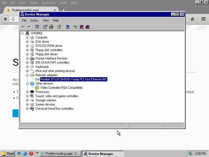Viewport: 209px width, 157px height.
Task: Click the network tray icon near clock
Action: 190,154
